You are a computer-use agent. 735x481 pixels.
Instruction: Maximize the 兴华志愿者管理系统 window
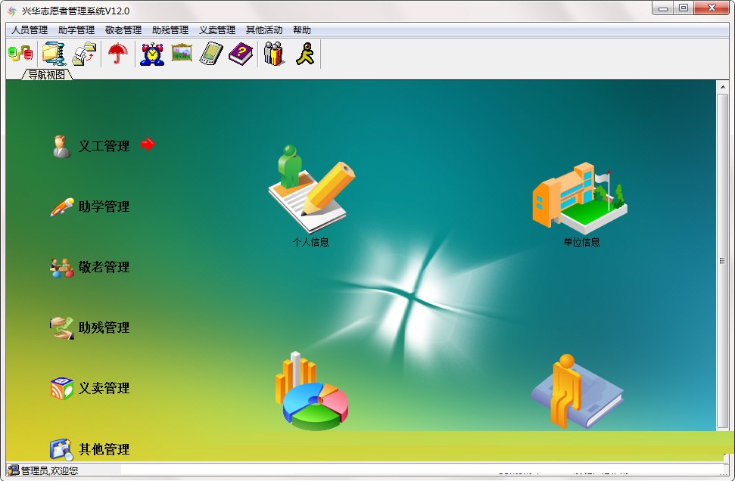coord(684,8)
